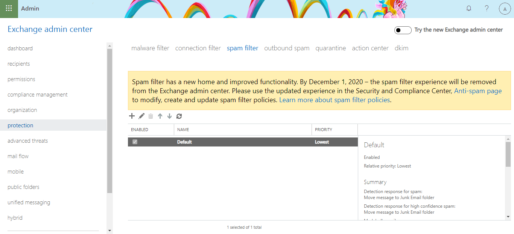Navigate to organization section
Screen dimensions: 514x234
coord(22,110)
